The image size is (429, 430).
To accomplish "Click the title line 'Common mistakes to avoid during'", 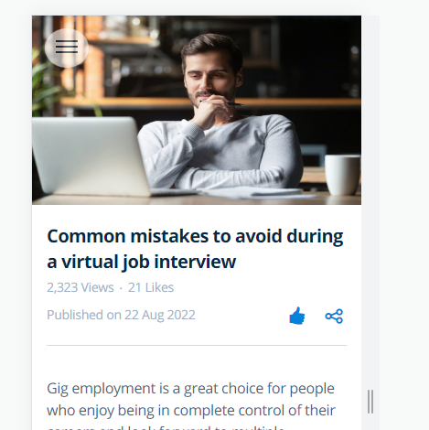I will click(195, 237).
